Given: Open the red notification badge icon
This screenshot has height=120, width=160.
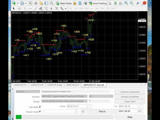Looking at the screenshot, I should pos(144,3).
